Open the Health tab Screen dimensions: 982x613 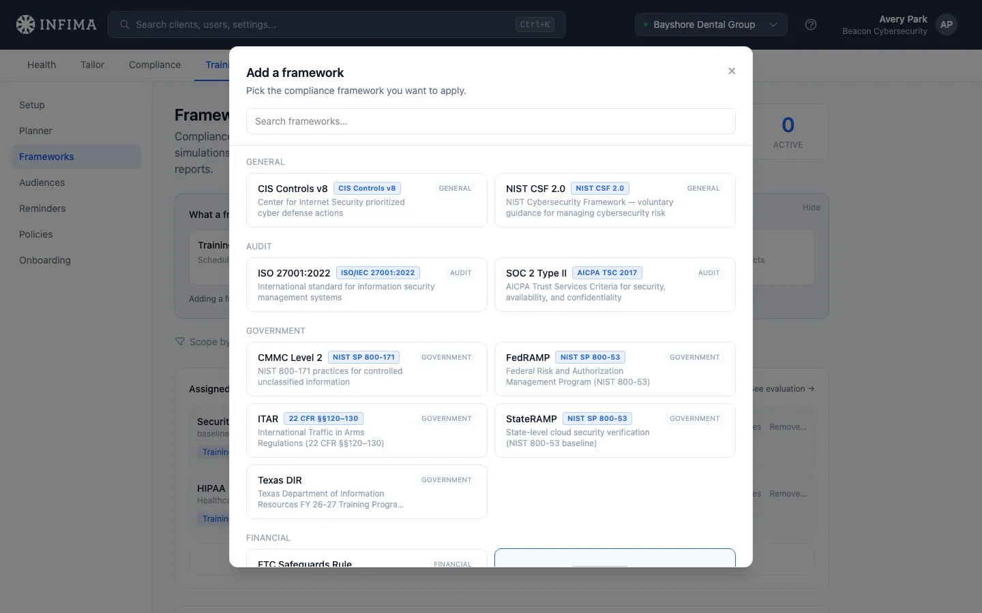pos(42,65)
